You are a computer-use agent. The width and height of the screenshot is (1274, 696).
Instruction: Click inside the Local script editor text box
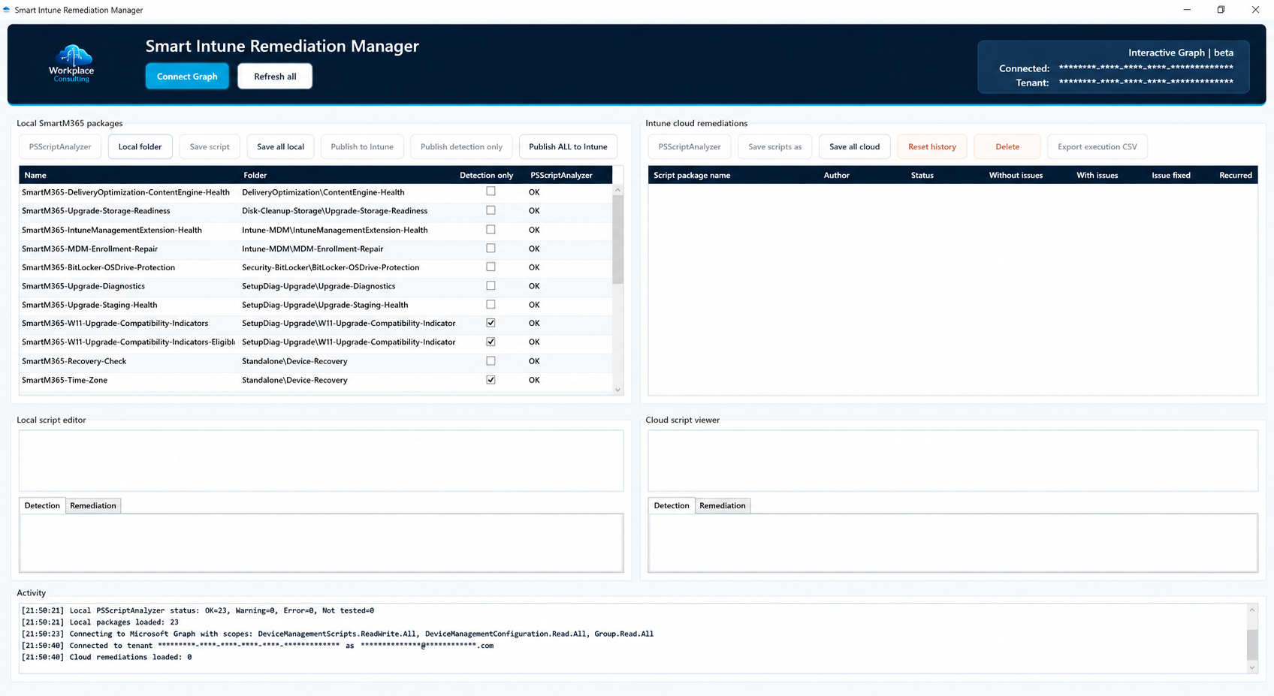[x=322, y=460]
